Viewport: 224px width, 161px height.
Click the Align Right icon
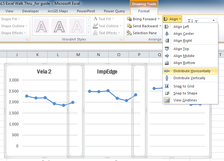pos(167,41)
